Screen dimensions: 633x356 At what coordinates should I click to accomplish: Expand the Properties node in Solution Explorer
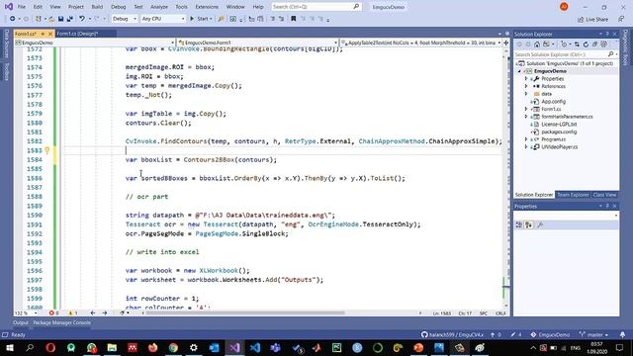[526, 79]
